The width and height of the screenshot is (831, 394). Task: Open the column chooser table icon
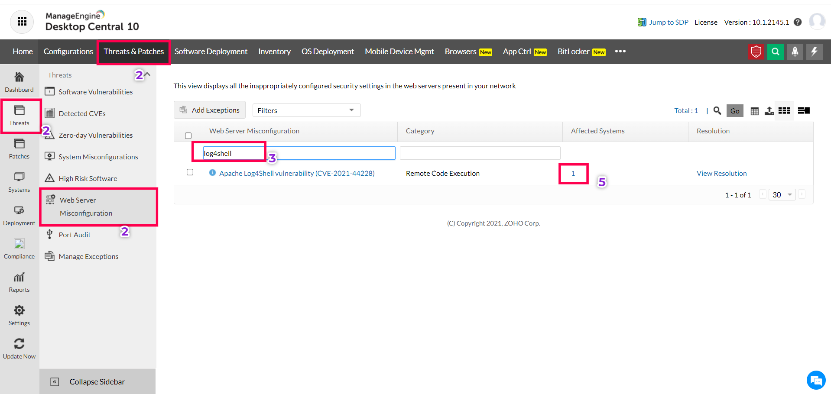click(x=754, y=111)
